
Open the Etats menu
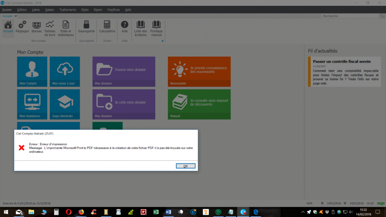[85, 10]
